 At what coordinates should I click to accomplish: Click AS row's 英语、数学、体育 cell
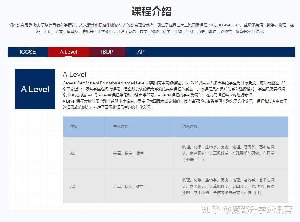[x=140, y=153]
